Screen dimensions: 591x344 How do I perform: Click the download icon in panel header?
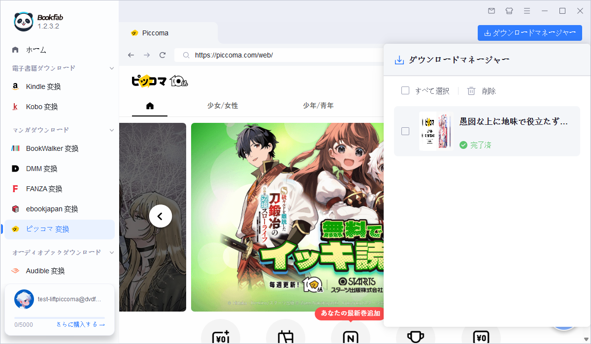pyautogui.click(x=399, y=60)
